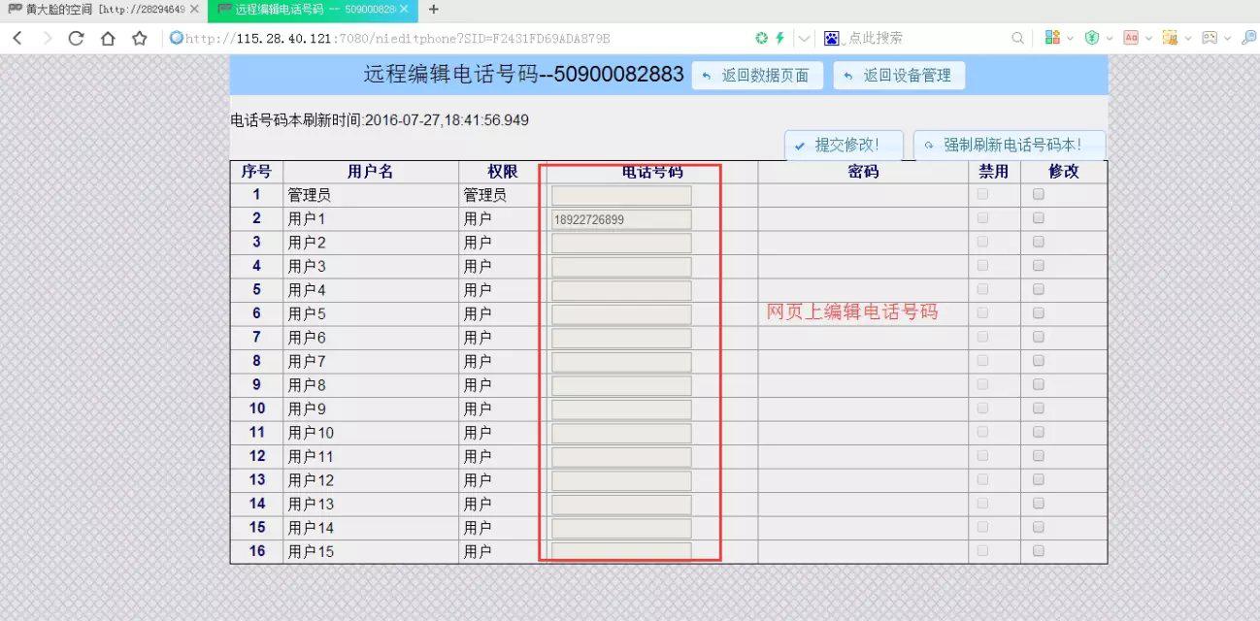The height and width of the screenshot is (621, 1260).
Task: Bookmark this page with the star icon
Action: tap(140, 38)
